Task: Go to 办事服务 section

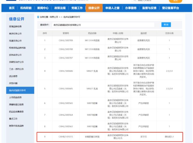Action: click(131, 8)
